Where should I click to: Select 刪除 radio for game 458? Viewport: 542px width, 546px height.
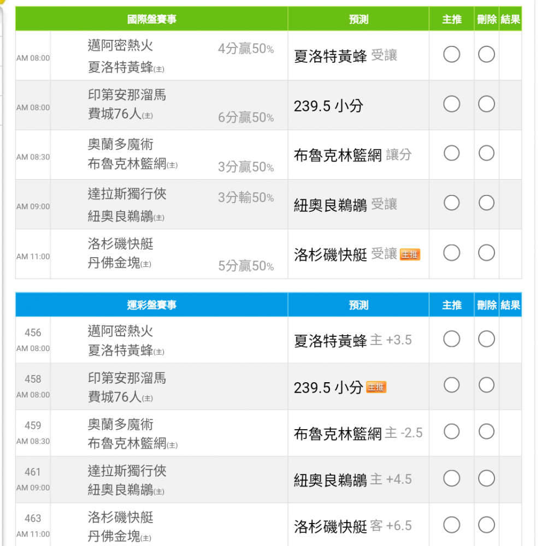pos(486,385)
